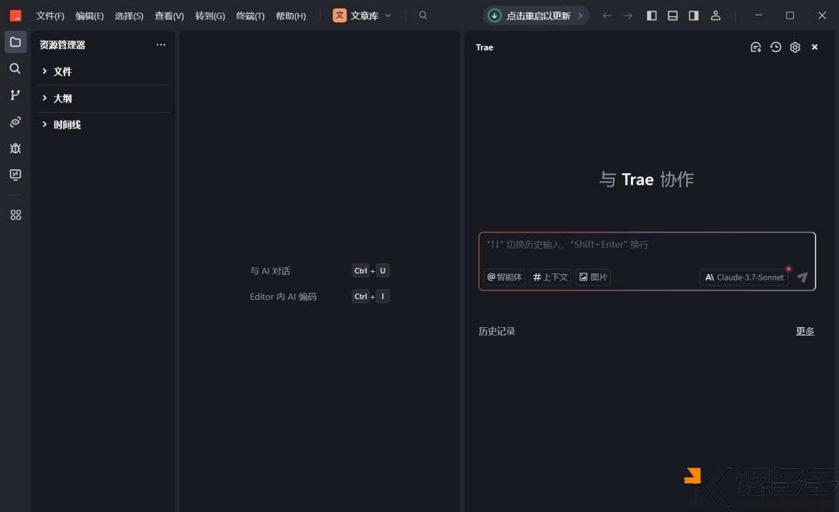Viewport: 839px width, 512px height.
Task: Open the 选择(S) menu
Action: 129,16
